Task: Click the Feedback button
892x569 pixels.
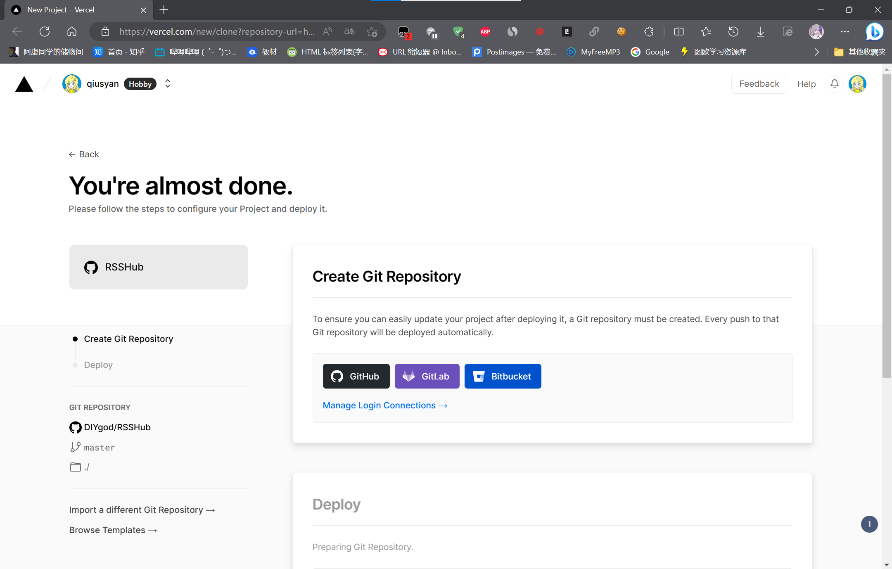Action: [x=759, y=84]
